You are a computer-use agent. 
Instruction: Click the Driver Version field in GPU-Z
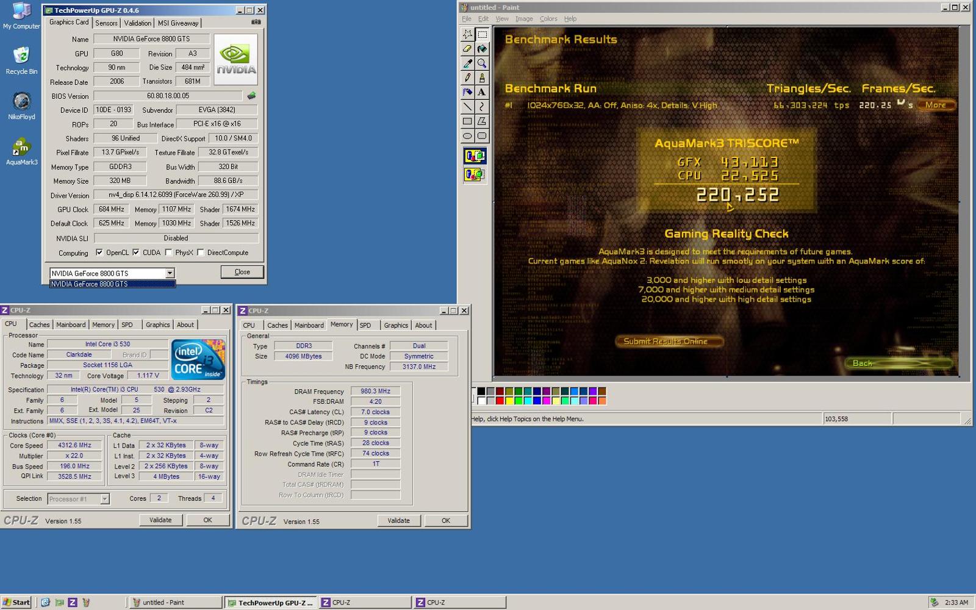(x=176, y=195)
